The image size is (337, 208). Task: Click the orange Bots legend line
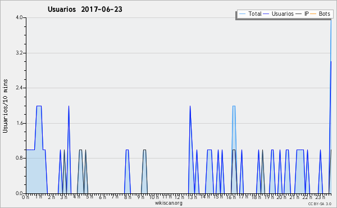point(313,14)
